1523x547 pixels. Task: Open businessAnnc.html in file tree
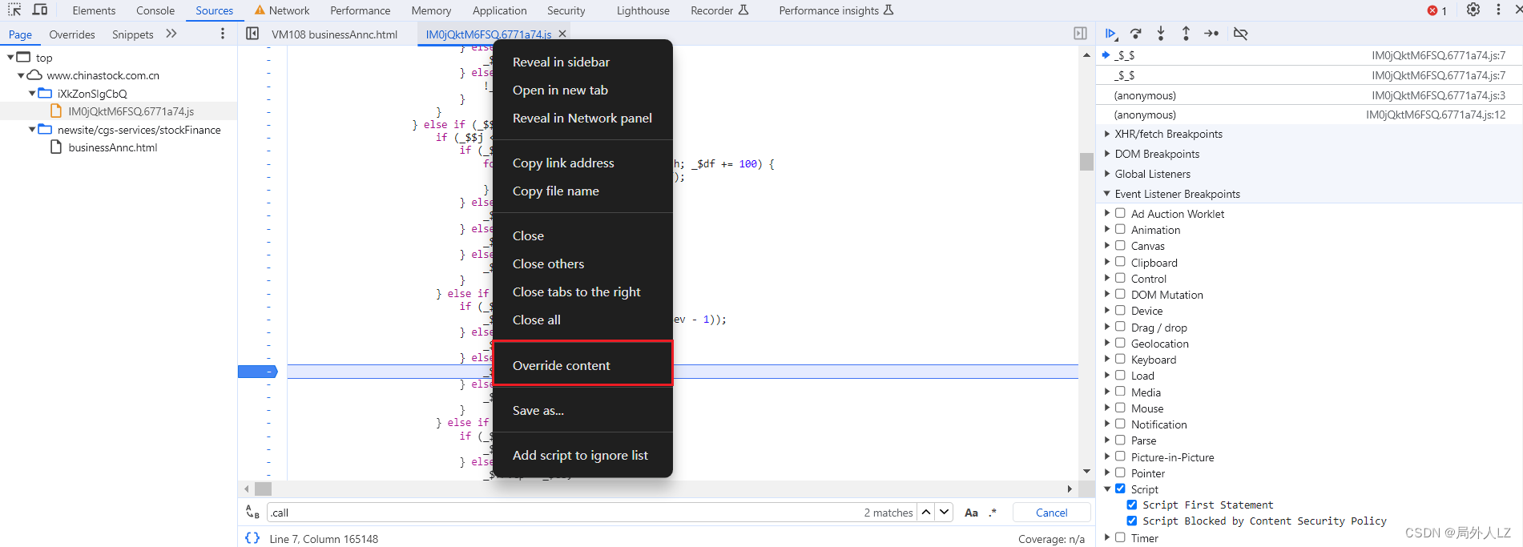(x=113, y=147)
